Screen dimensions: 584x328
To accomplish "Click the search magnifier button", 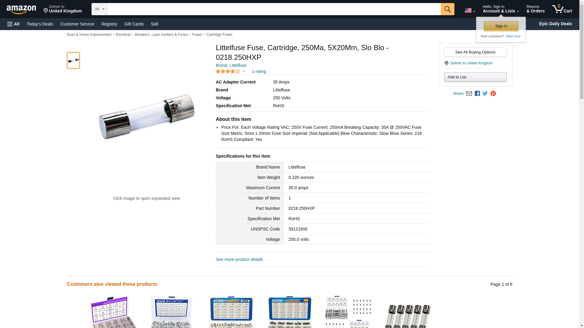I will [447, 9].
